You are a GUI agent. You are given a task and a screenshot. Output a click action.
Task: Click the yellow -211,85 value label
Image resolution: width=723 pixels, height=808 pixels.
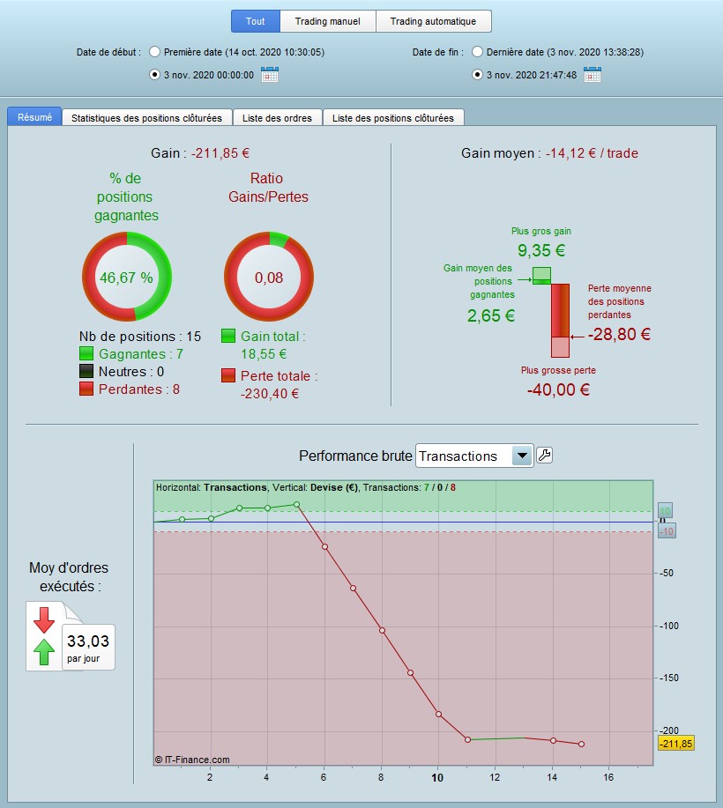click(x=676, y=744)
